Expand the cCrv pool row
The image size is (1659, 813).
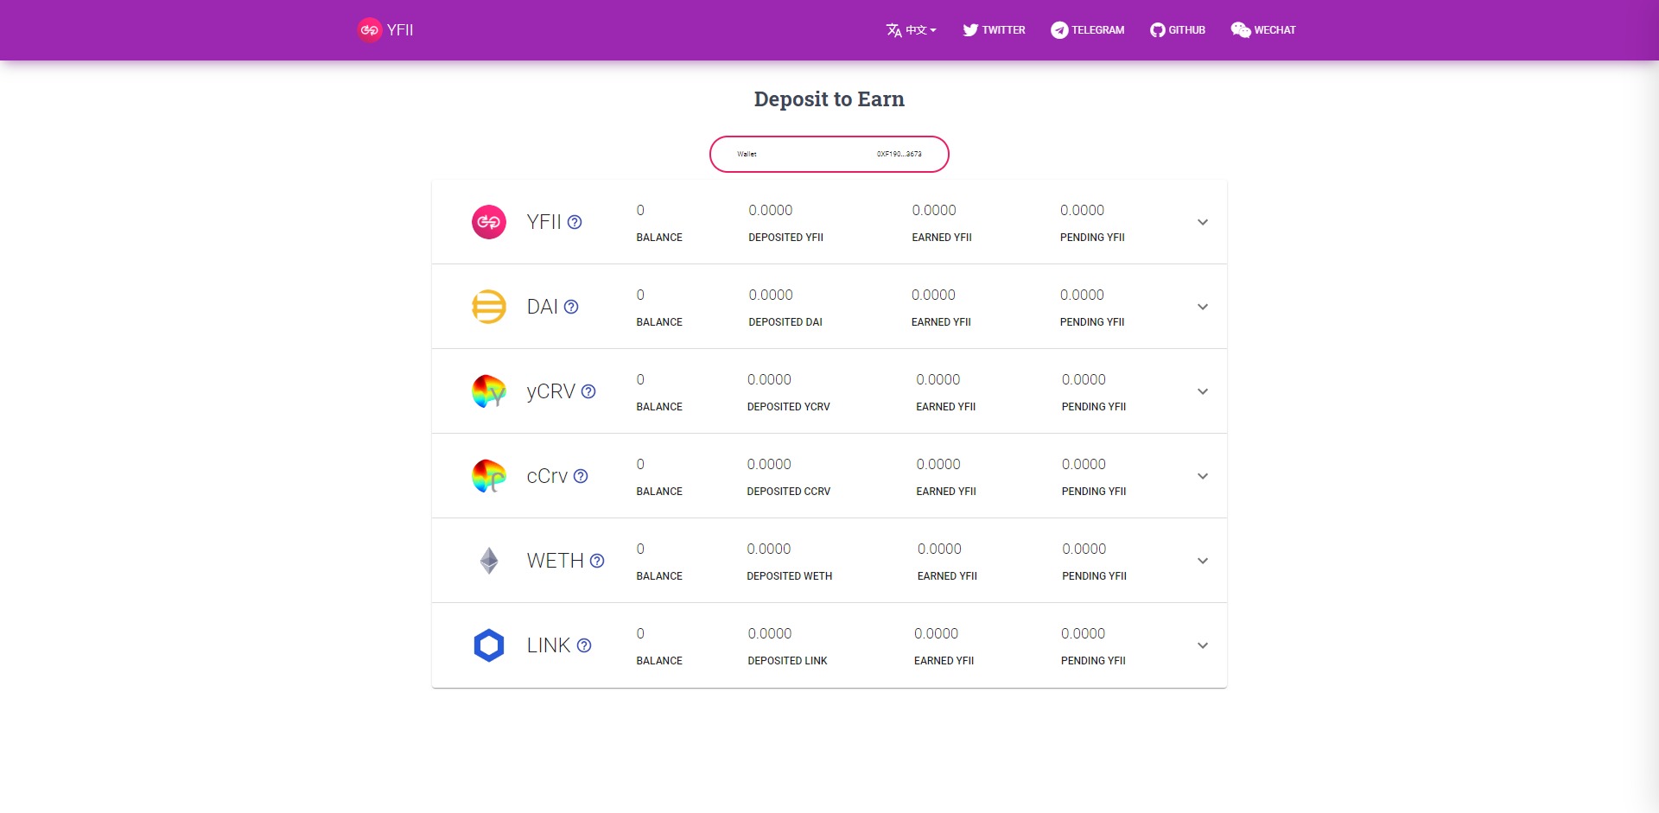click(x=1203, y=476)
